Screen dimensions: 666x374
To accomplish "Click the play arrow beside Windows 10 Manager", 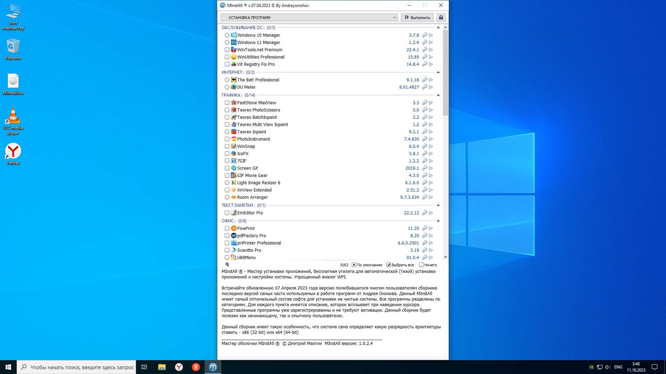I will point(431,35).
